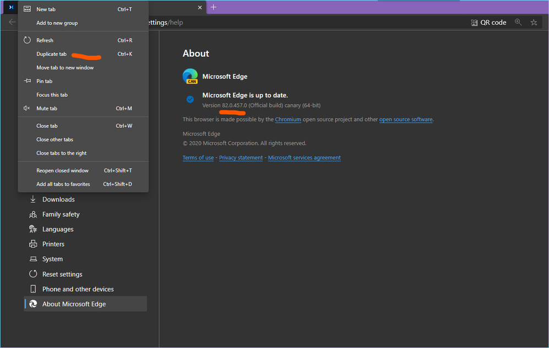Select About Microsoft Edge sidebar item
The image size is (549, 348).
click(85, 304)
